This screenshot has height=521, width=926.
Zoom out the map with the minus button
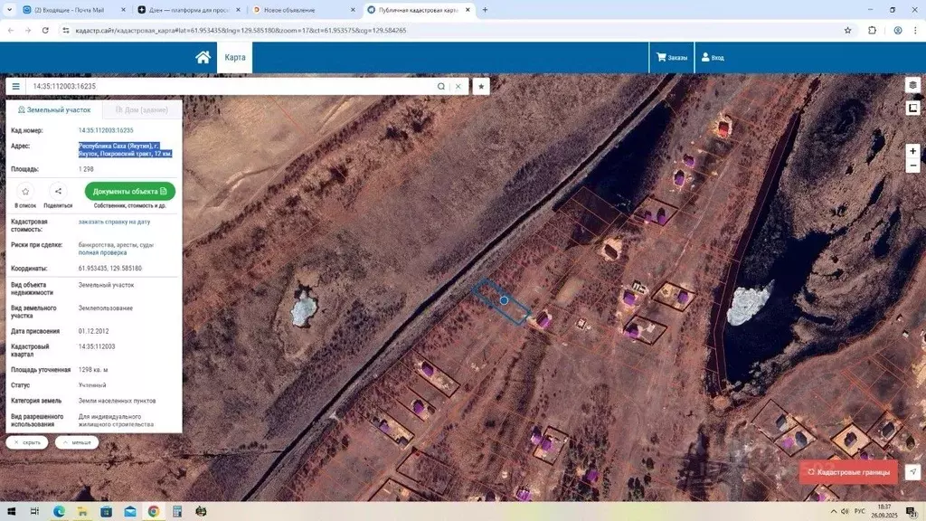coord(913,166)
